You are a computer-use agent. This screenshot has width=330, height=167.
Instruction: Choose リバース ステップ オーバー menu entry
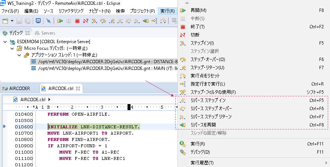click(x=254, y=109)
